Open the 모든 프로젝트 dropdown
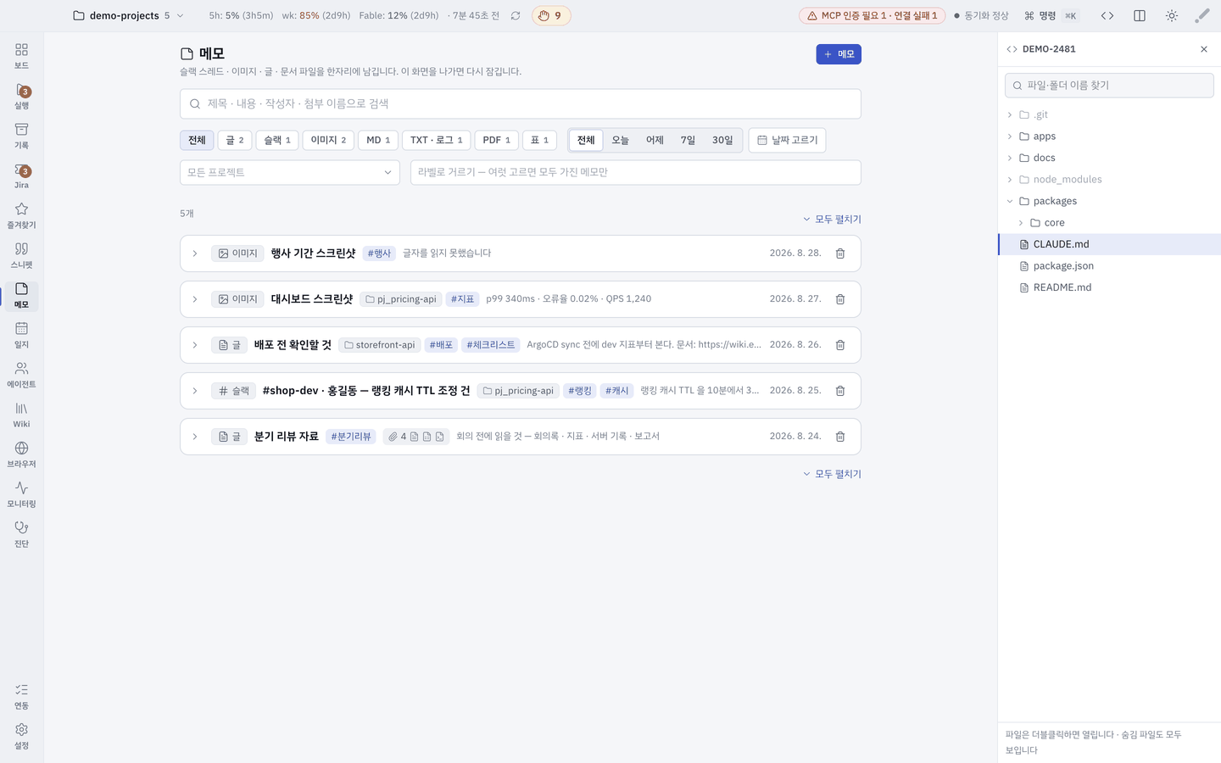Viewport: 1221px width, 763px height. click(290, 172)
